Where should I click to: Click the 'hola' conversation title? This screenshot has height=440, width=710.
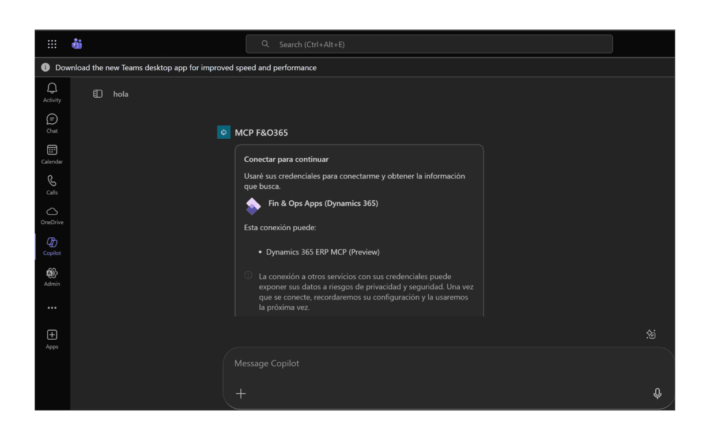[x=120, y=94]
